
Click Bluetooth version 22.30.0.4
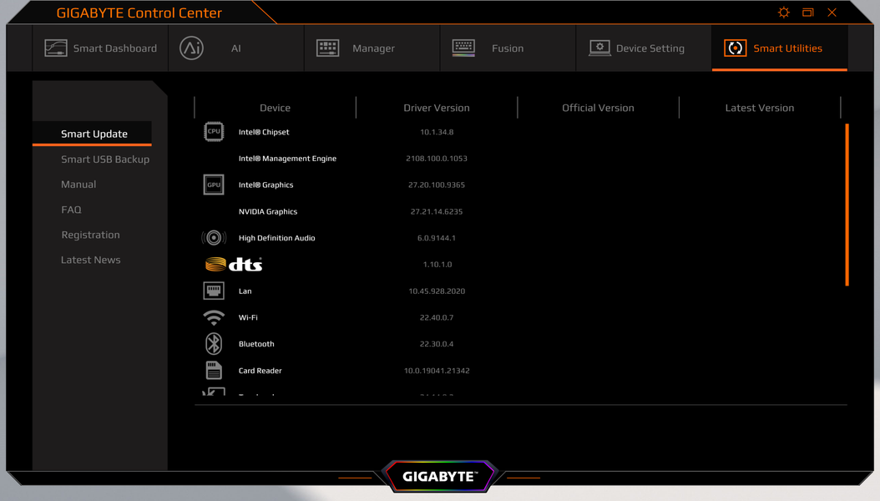click(437, 344)
